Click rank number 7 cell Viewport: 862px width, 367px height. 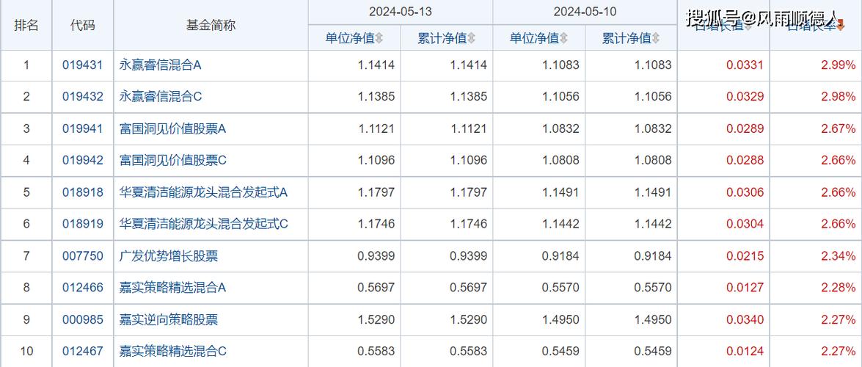(26, 256)
